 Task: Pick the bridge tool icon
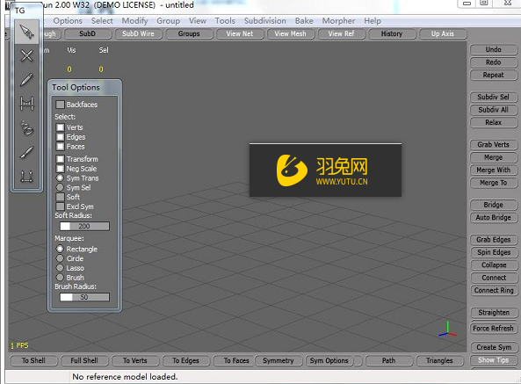click(26, 104)
